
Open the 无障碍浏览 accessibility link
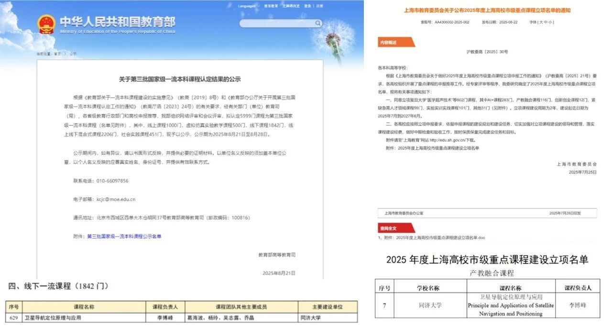coord(291,6)
